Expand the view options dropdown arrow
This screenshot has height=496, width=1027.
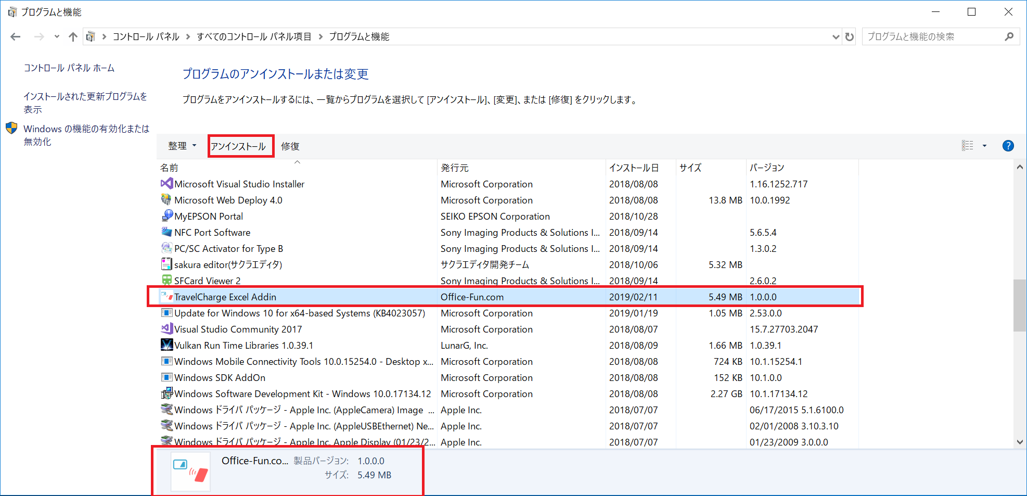point(984,146)
